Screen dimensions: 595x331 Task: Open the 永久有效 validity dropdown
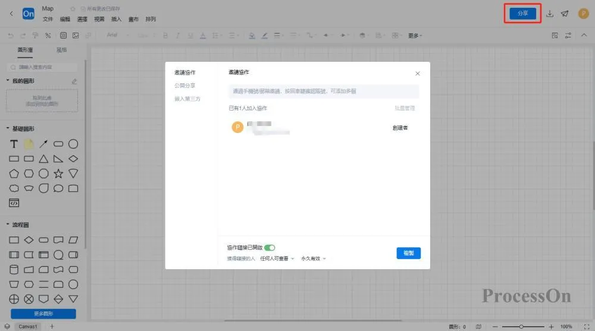coord(314,259)
